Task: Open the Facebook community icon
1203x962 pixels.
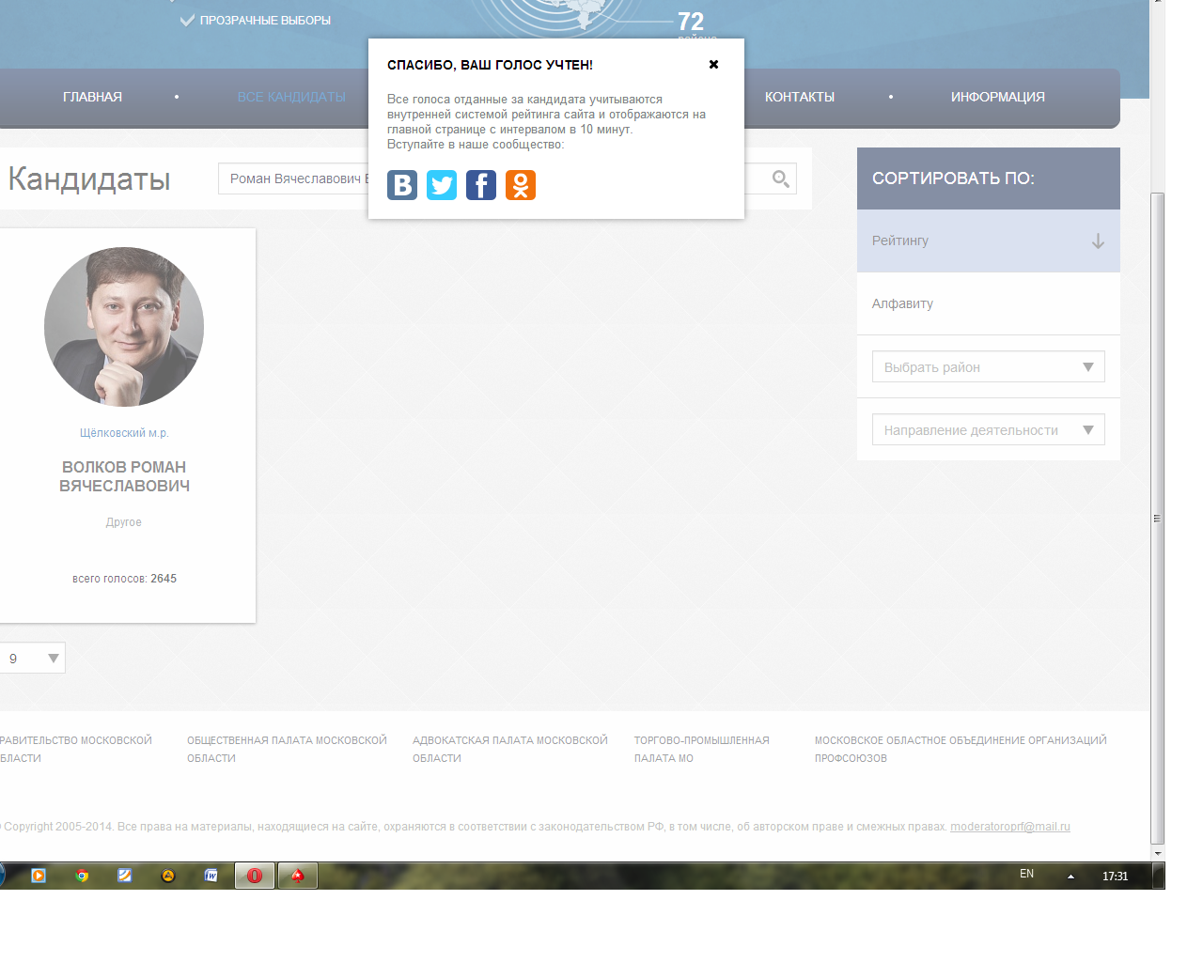Action: (x=481, y=185)
